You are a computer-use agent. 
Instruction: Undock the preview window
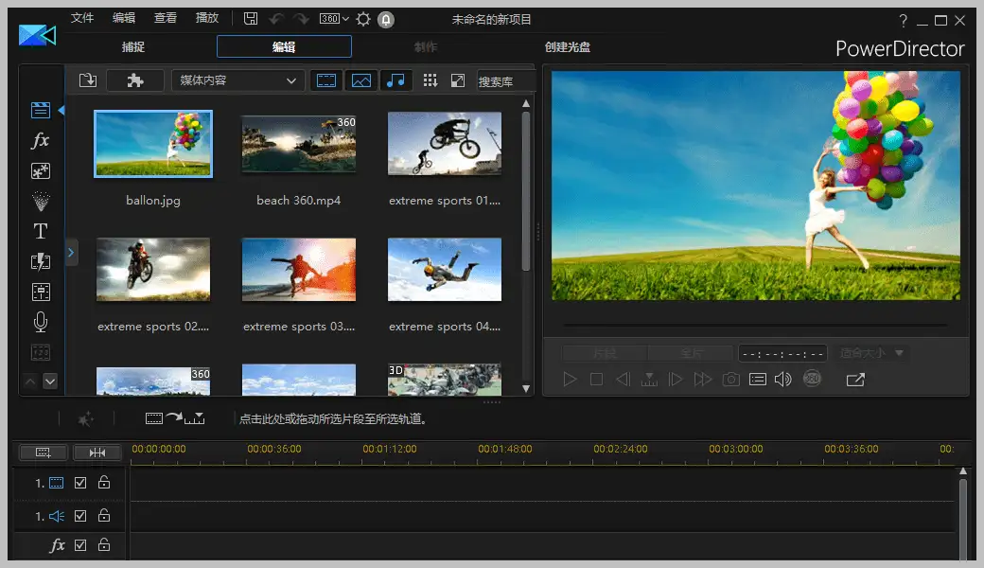point(855,380)
